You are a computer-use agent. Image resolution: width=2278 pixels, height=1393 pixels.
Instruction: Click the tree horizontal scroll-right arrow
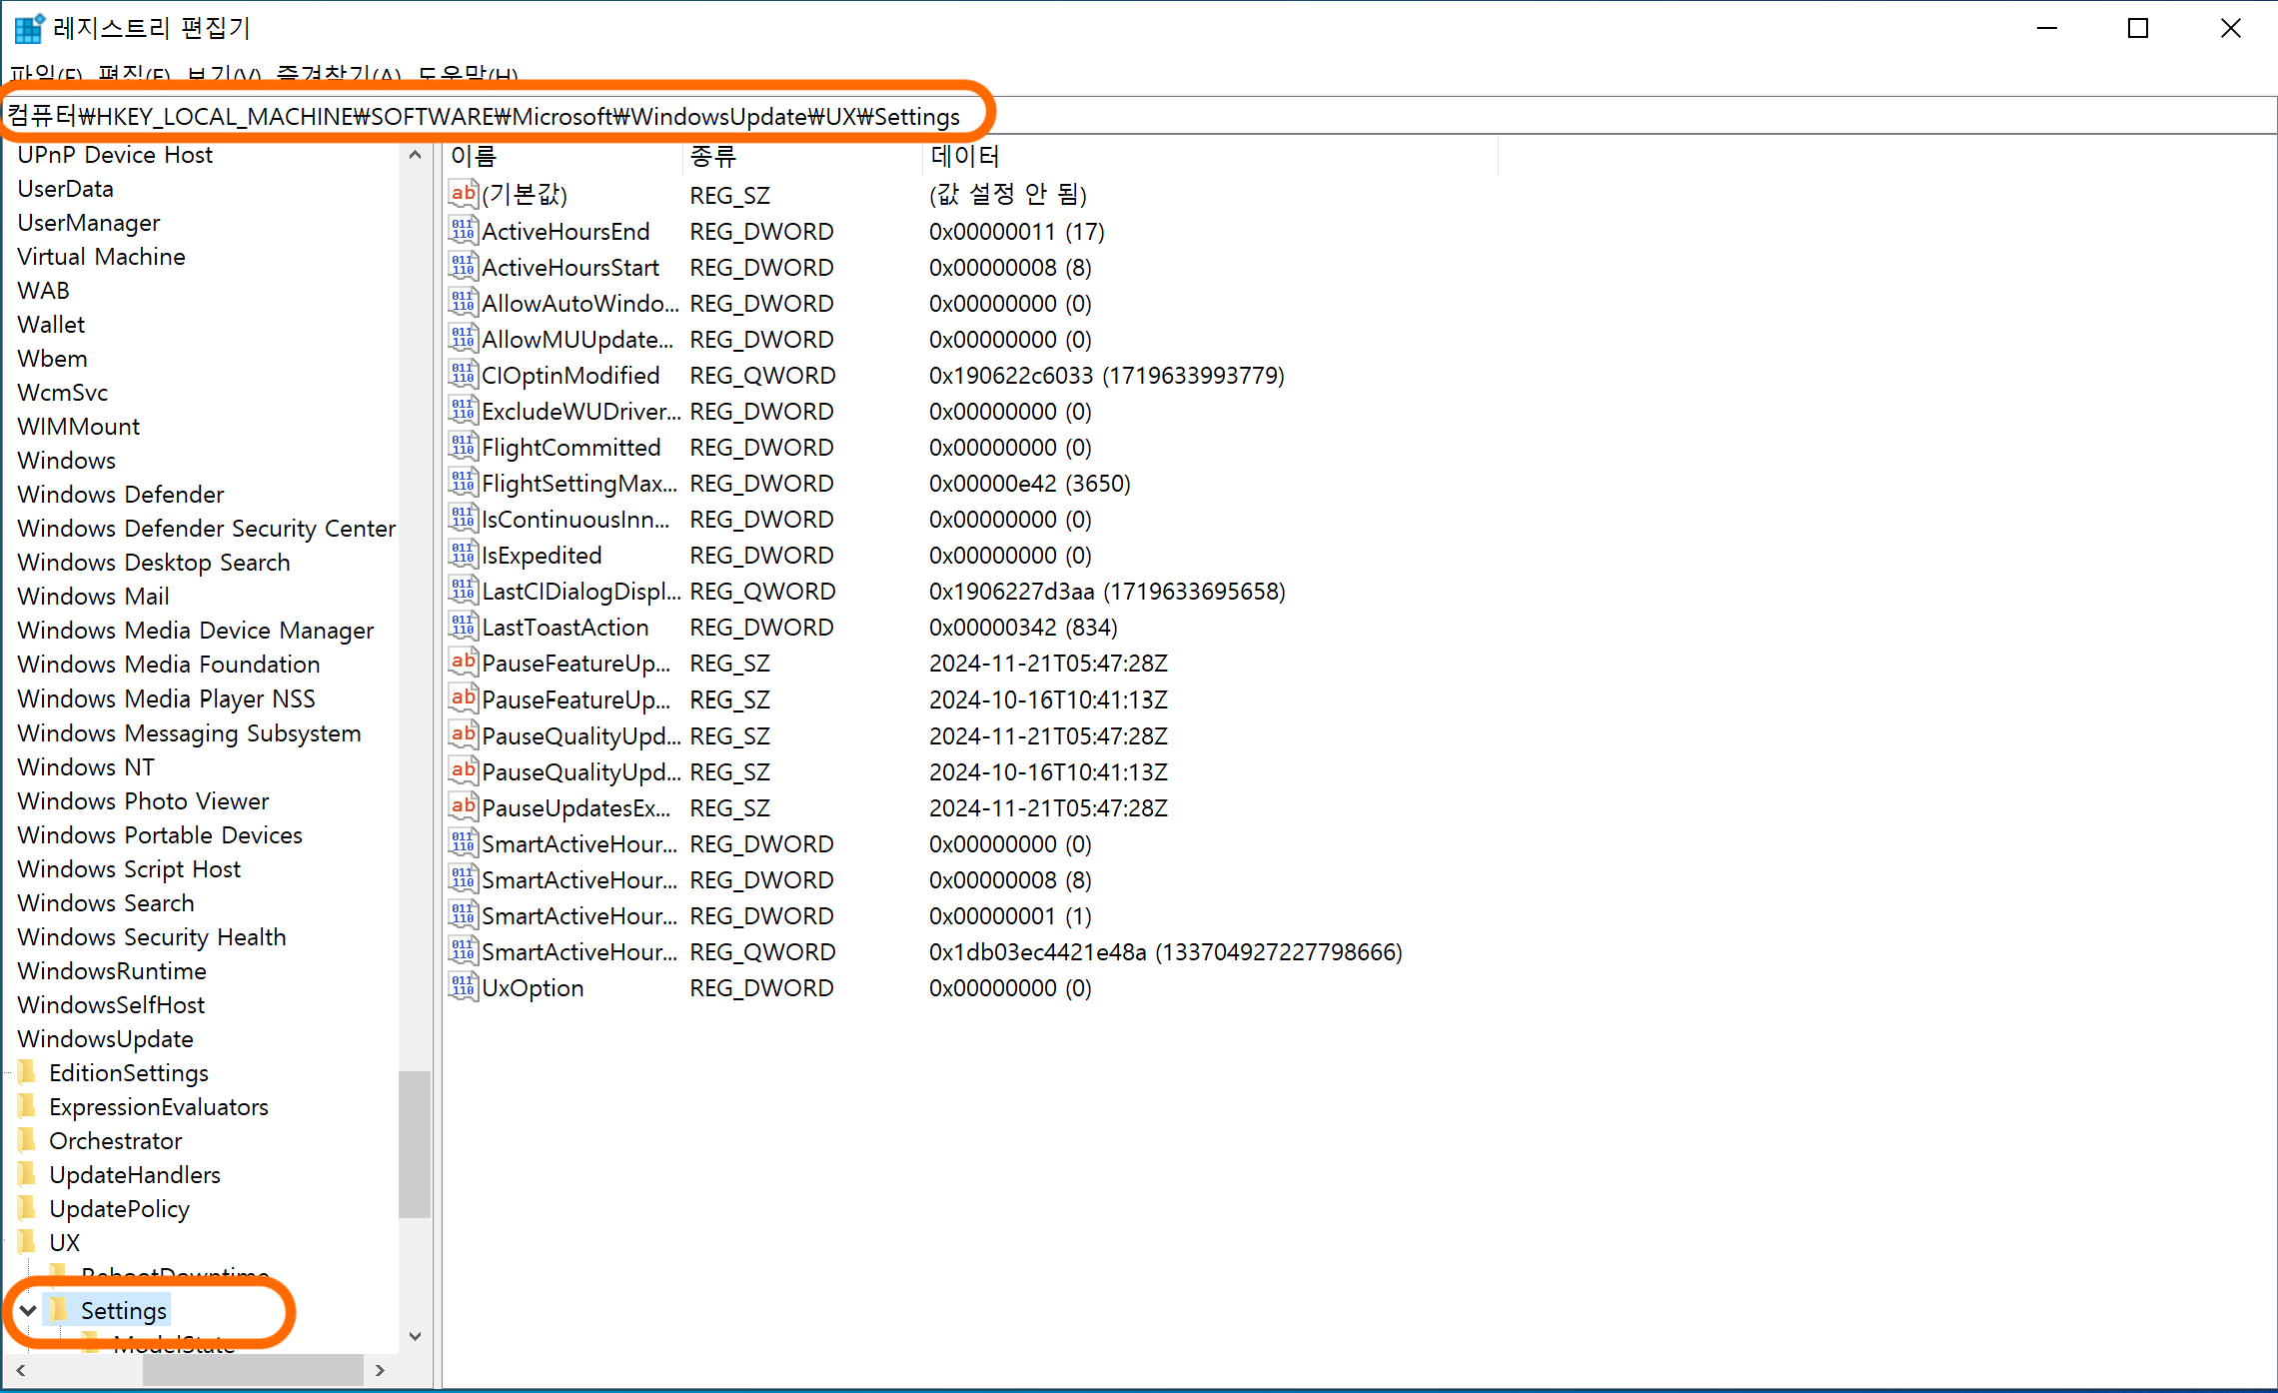tap(380, 1370)
